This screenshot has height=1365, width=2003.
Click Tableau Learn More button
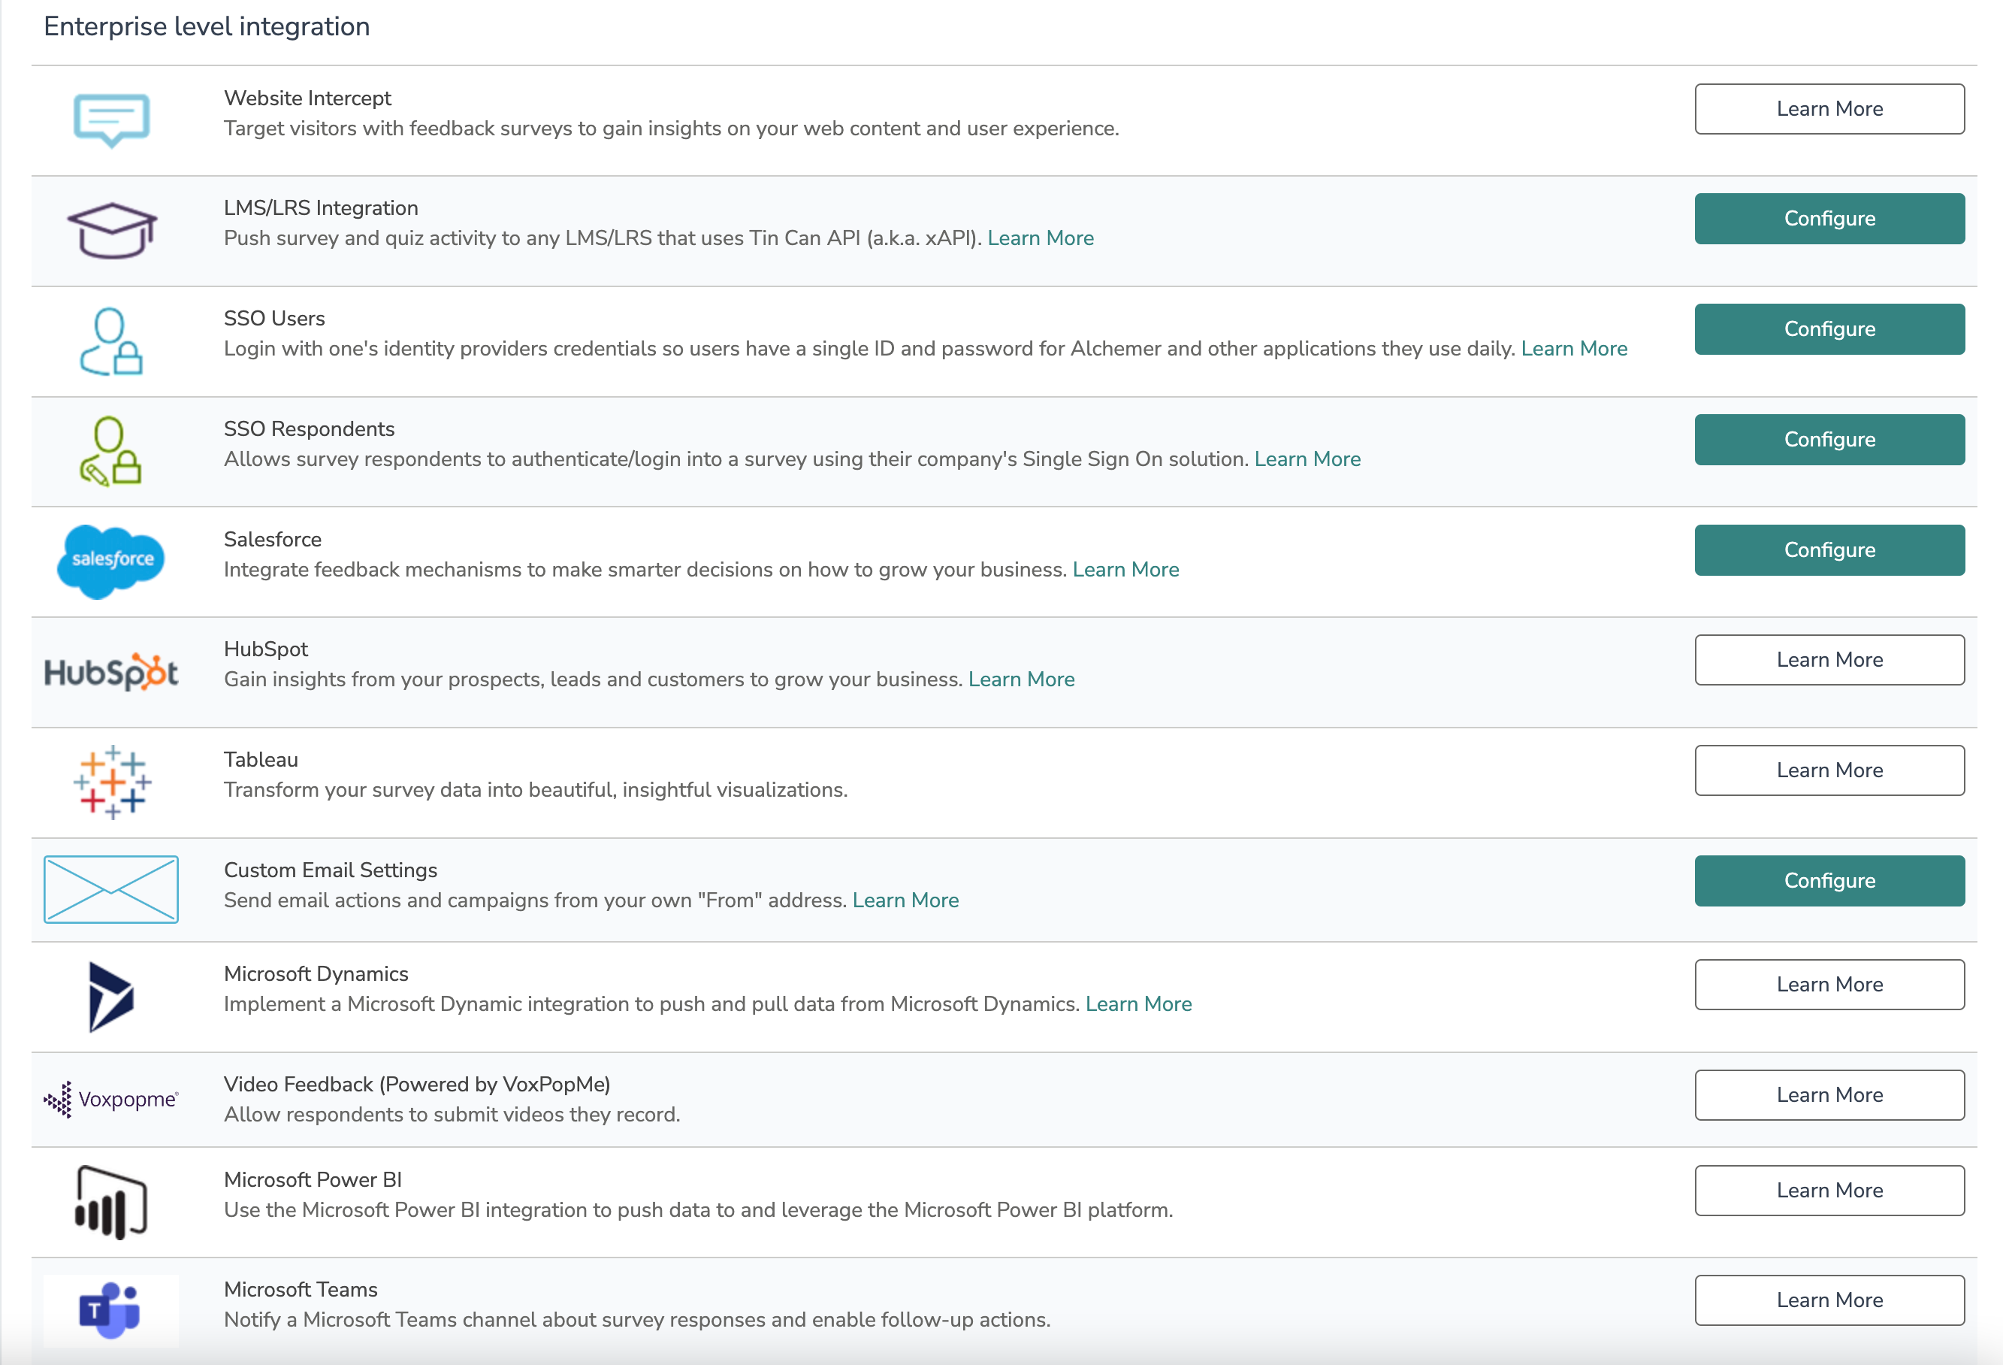click(1829, 770)
